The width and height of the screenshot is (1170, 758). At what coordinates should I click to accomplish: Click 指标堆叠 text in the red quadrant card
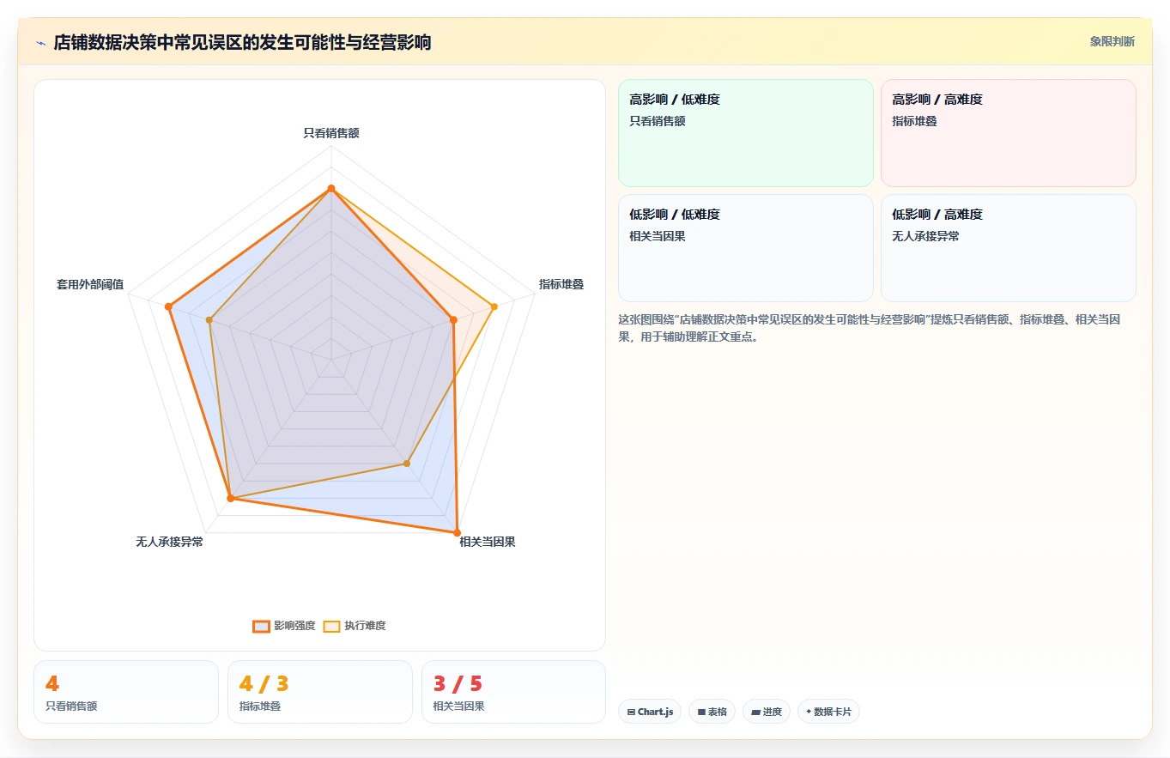(x=914, y=121)
